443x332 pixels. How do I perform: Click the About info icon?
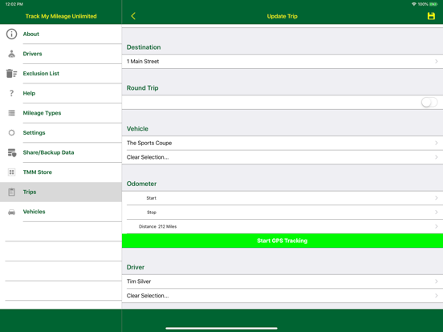pyautogui.click(x=11, y=34)
